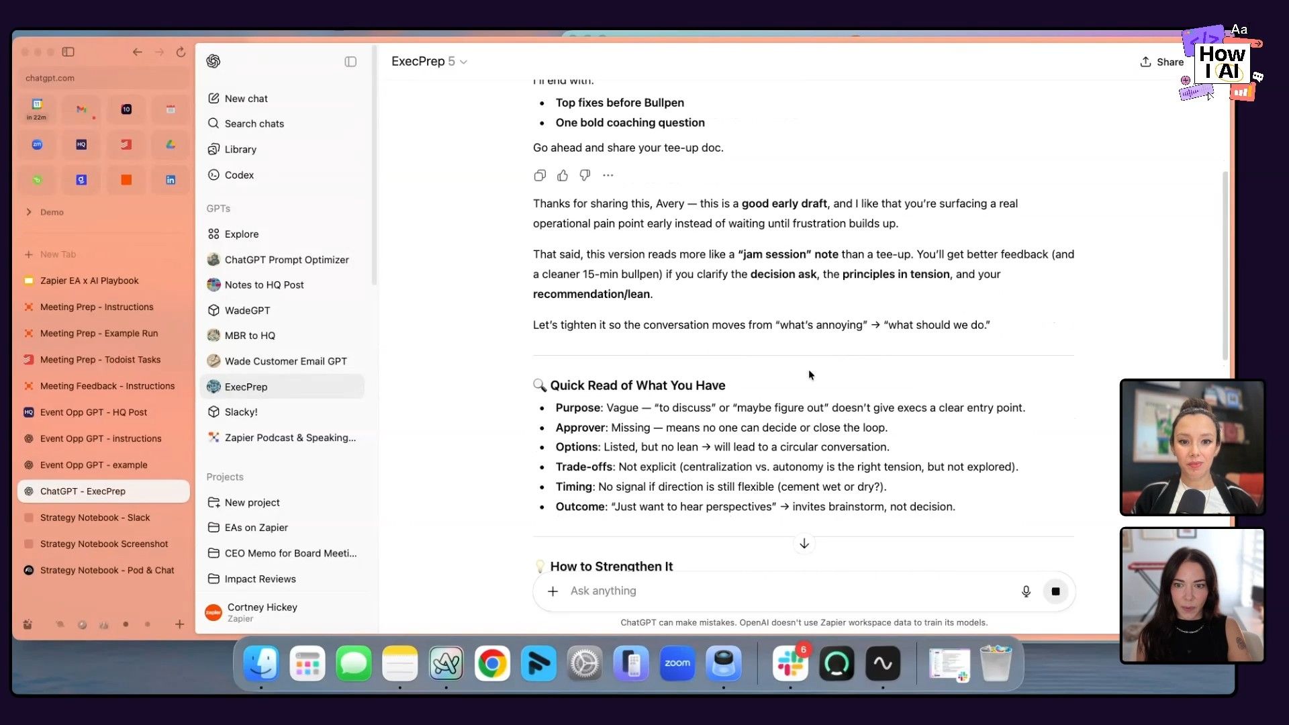1289x725 pixels.
Task: Copy the assistant response
Action: pyautogui.click(x=540, y=175)
